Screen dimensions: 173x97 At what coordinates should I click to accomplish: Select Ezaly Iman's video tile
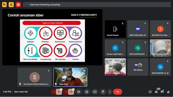70,77
